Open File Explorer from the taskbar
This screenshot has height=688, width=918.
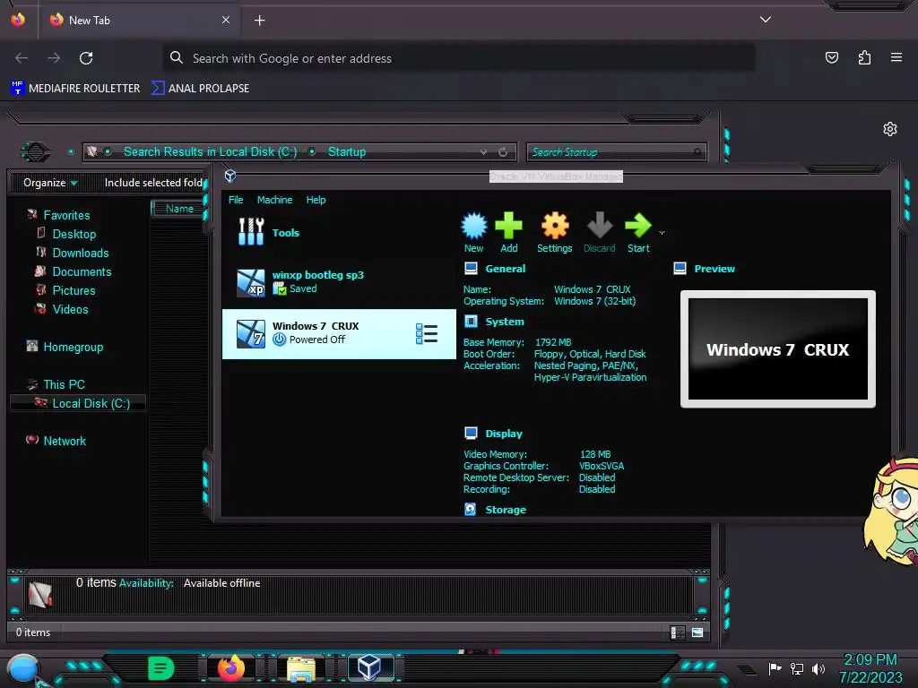(301, 668)
